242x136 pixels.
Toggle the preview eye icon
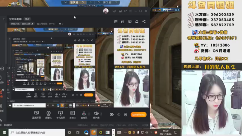[119, 115]
